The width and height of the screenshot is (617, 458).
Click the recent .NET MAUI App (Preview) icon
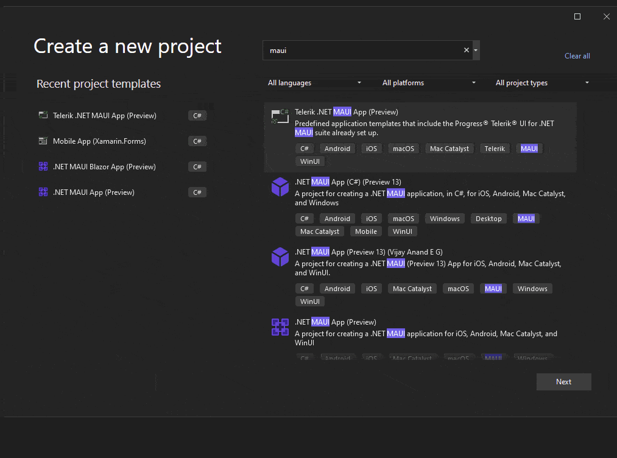(x=43, y=192)
